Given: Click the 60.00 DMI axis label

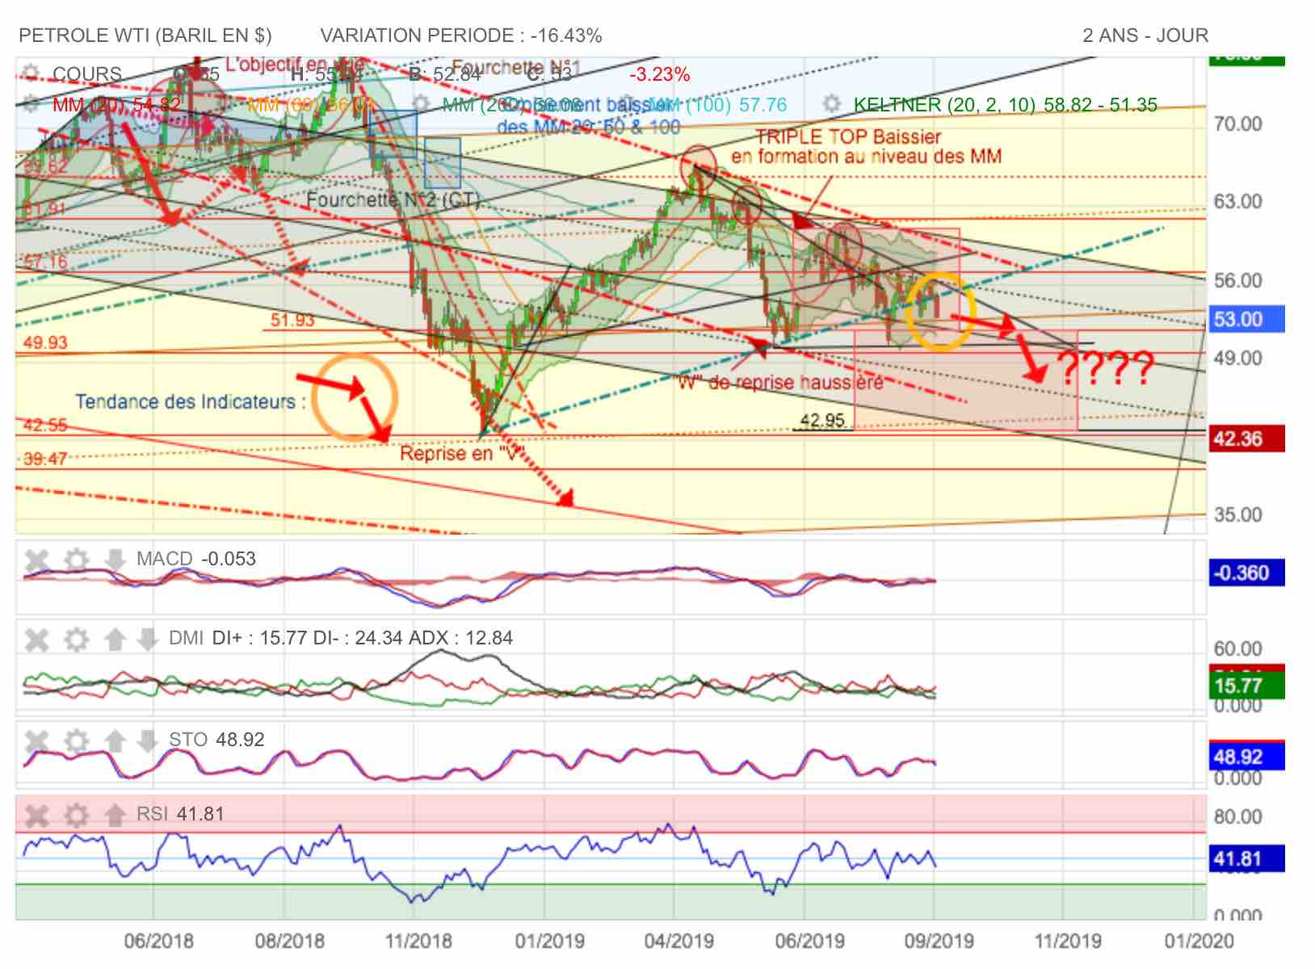Looking at the screenshot, I should point(1237,649).
